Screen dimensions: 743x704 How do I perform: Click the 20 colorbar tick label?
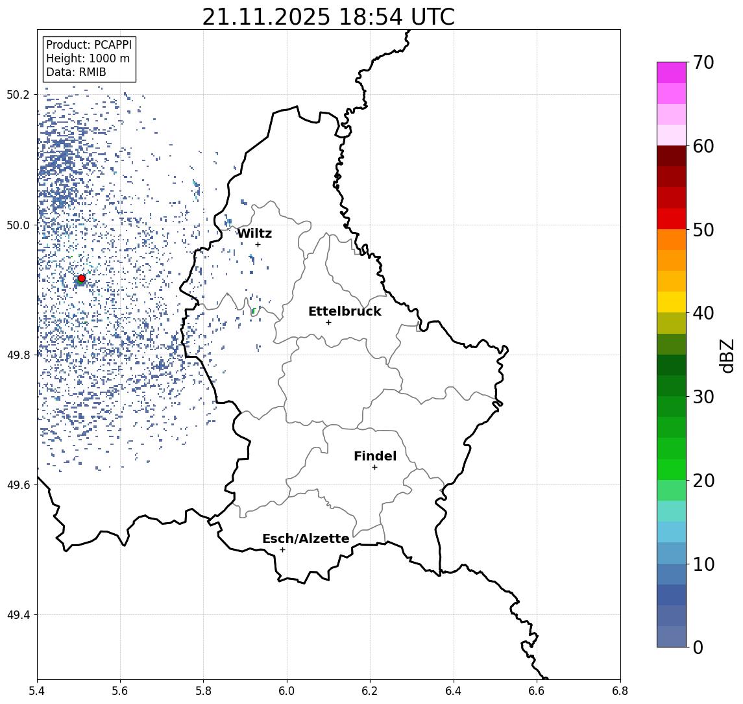(x=703, y=481)
